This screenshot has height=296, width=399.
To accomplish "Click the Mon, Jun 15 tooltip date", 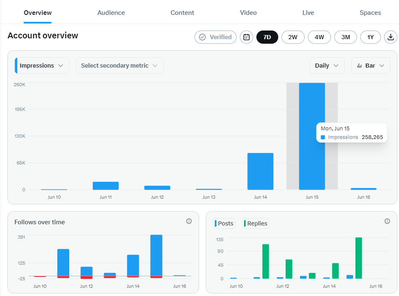I will tap(335, 129).
